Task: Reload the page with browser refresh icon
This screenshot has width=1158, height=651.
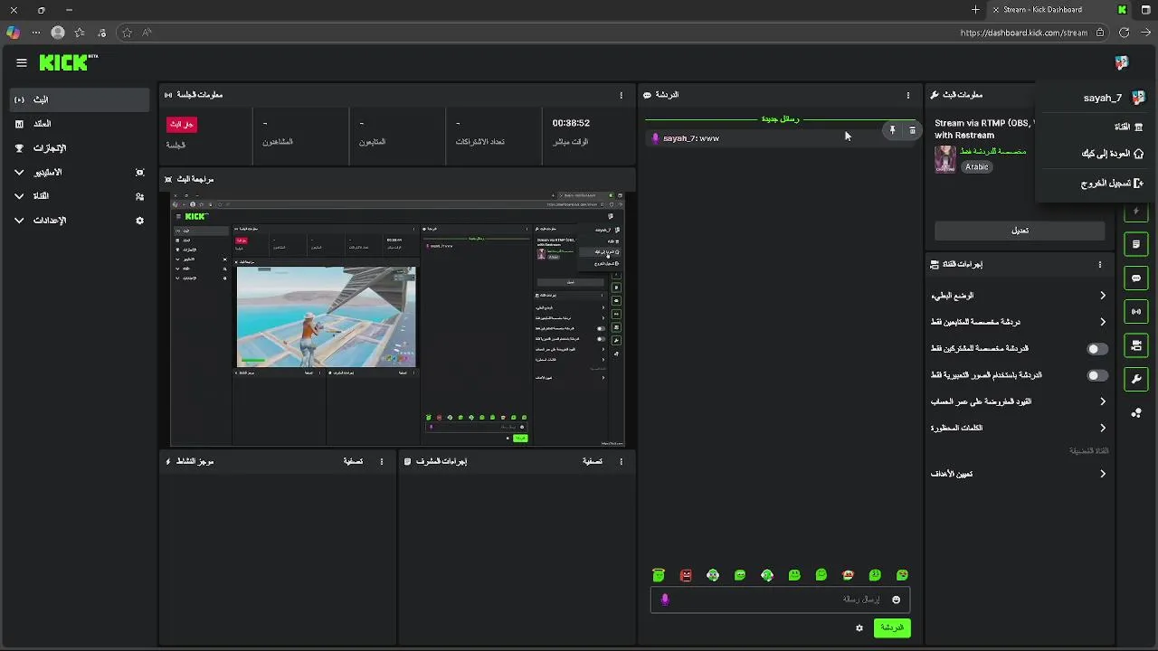Action: [1124, 33]
